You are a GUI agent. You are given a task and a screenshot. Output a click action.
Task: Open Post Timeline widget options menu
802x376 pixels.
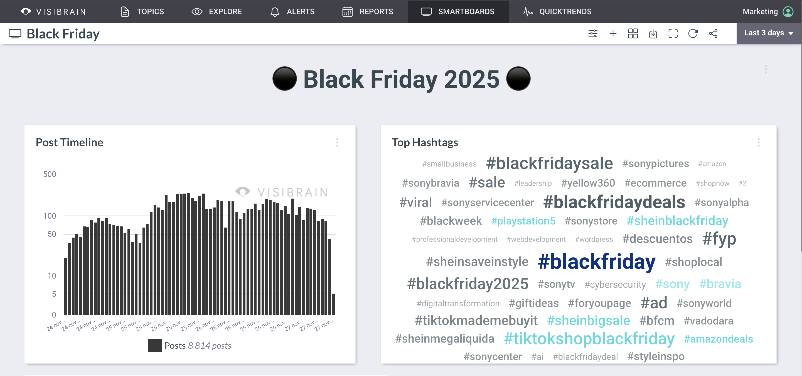[337, 142]
